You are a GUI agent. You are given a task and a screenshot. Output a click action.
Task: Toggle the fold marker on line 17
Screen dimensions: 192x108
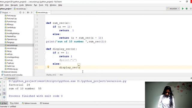[x=45, y=52]
